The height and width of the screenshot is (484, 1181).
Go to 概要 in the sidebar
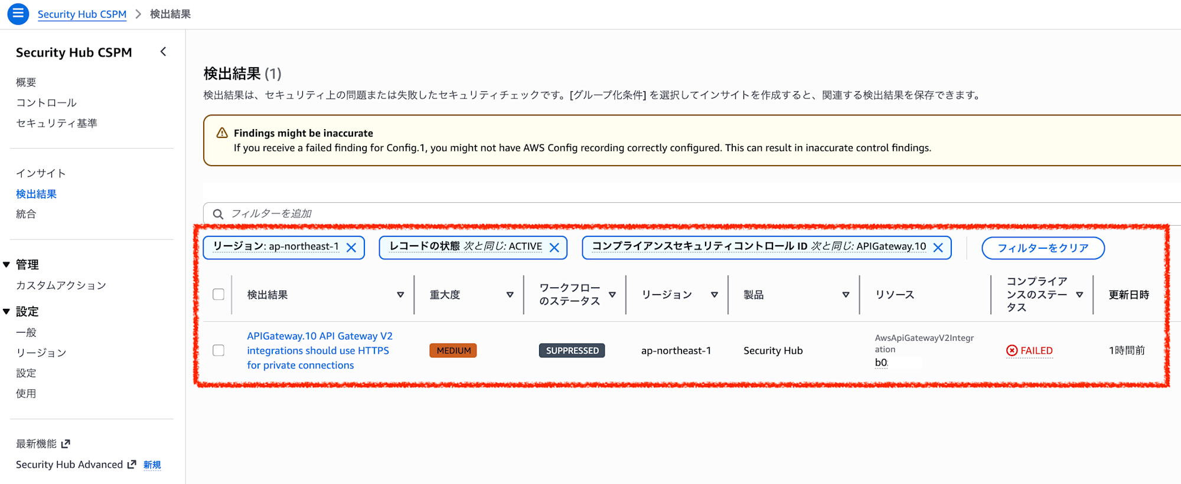pyautogui.click(x=26, y=82)
